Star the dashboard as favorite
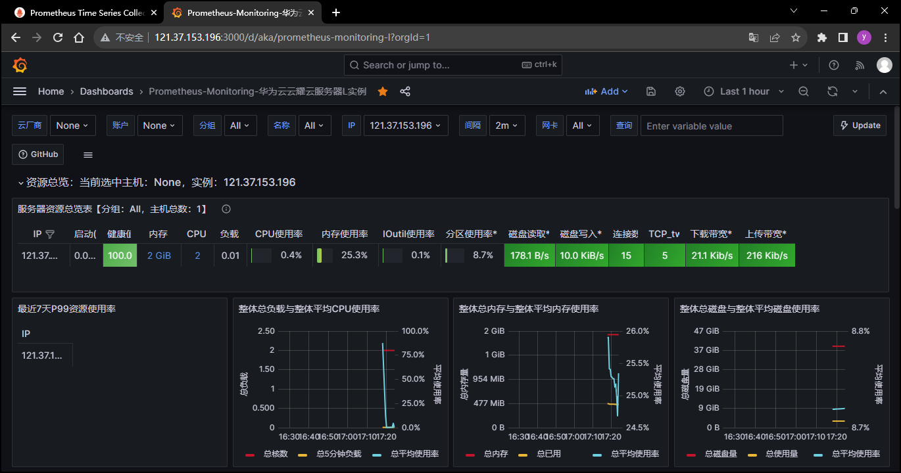This screenshot has width=901, height=473. (383, 91)
